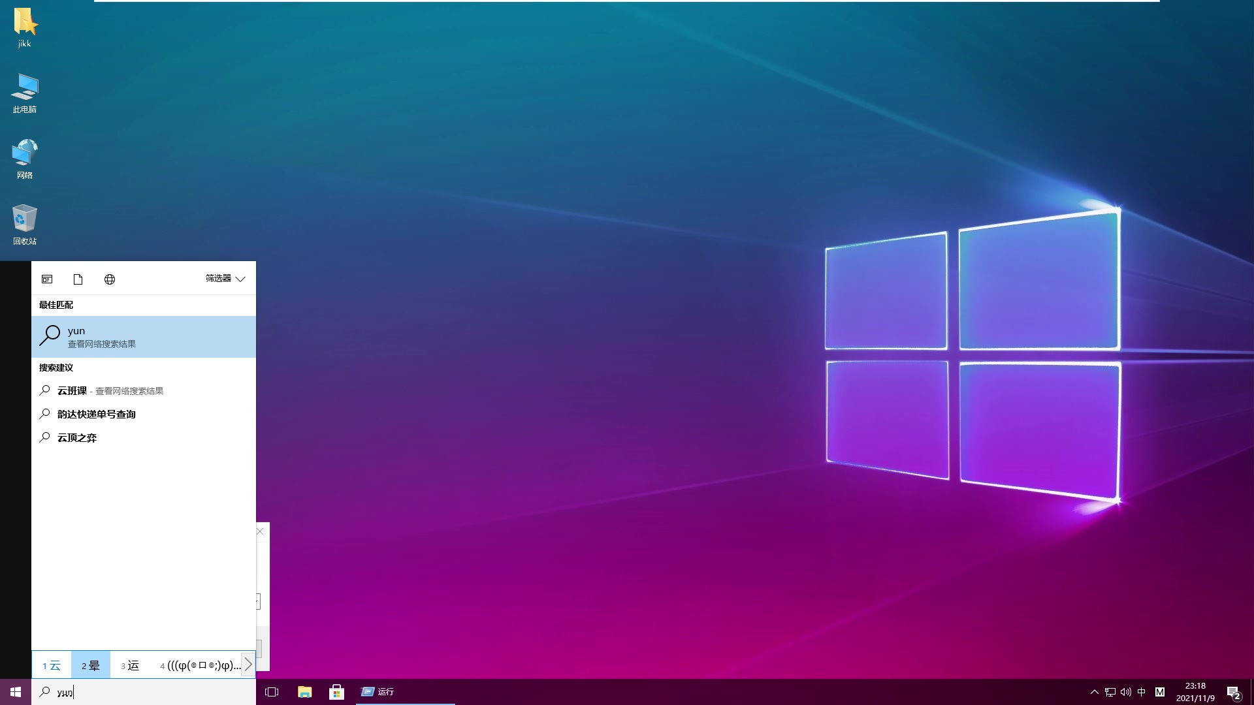Open File Explorer from the taskbar

(x=304, y=692)
